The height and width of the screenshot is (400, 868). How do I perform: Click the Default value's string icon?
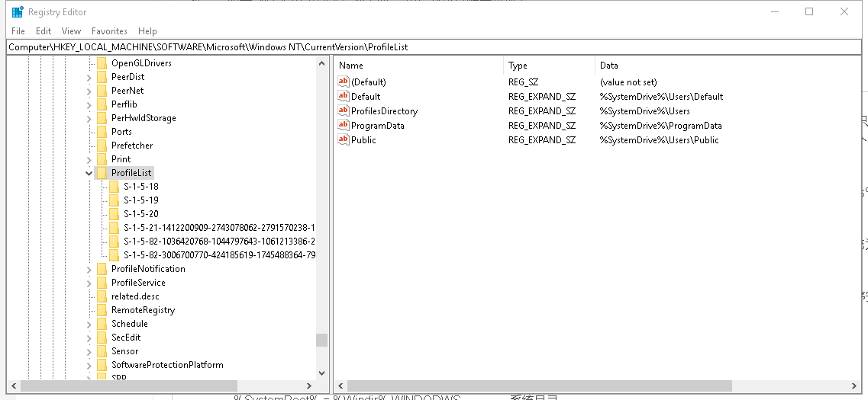point(344,96)
